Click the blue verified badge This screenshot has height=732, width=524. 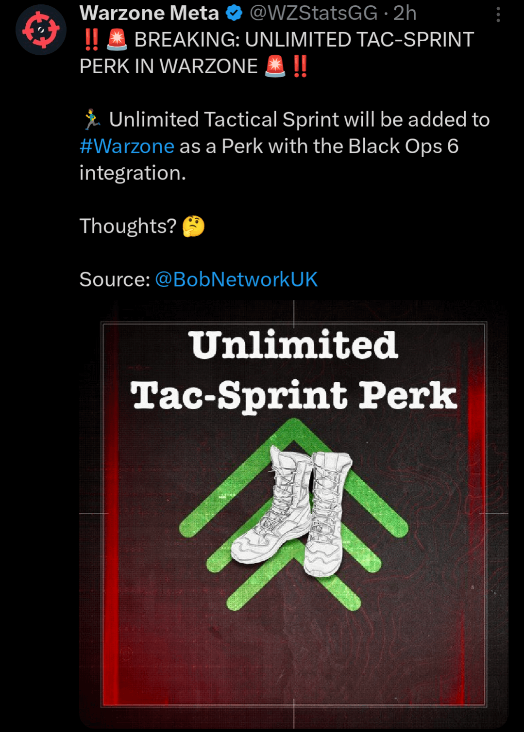[234, 13]
